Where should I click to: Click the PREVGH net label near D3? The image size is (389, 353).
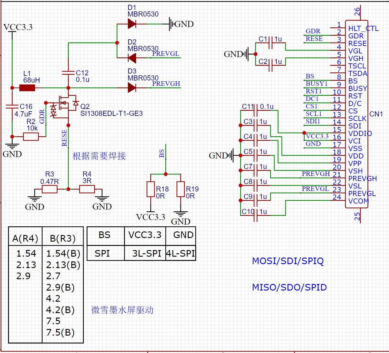(166, 84)
